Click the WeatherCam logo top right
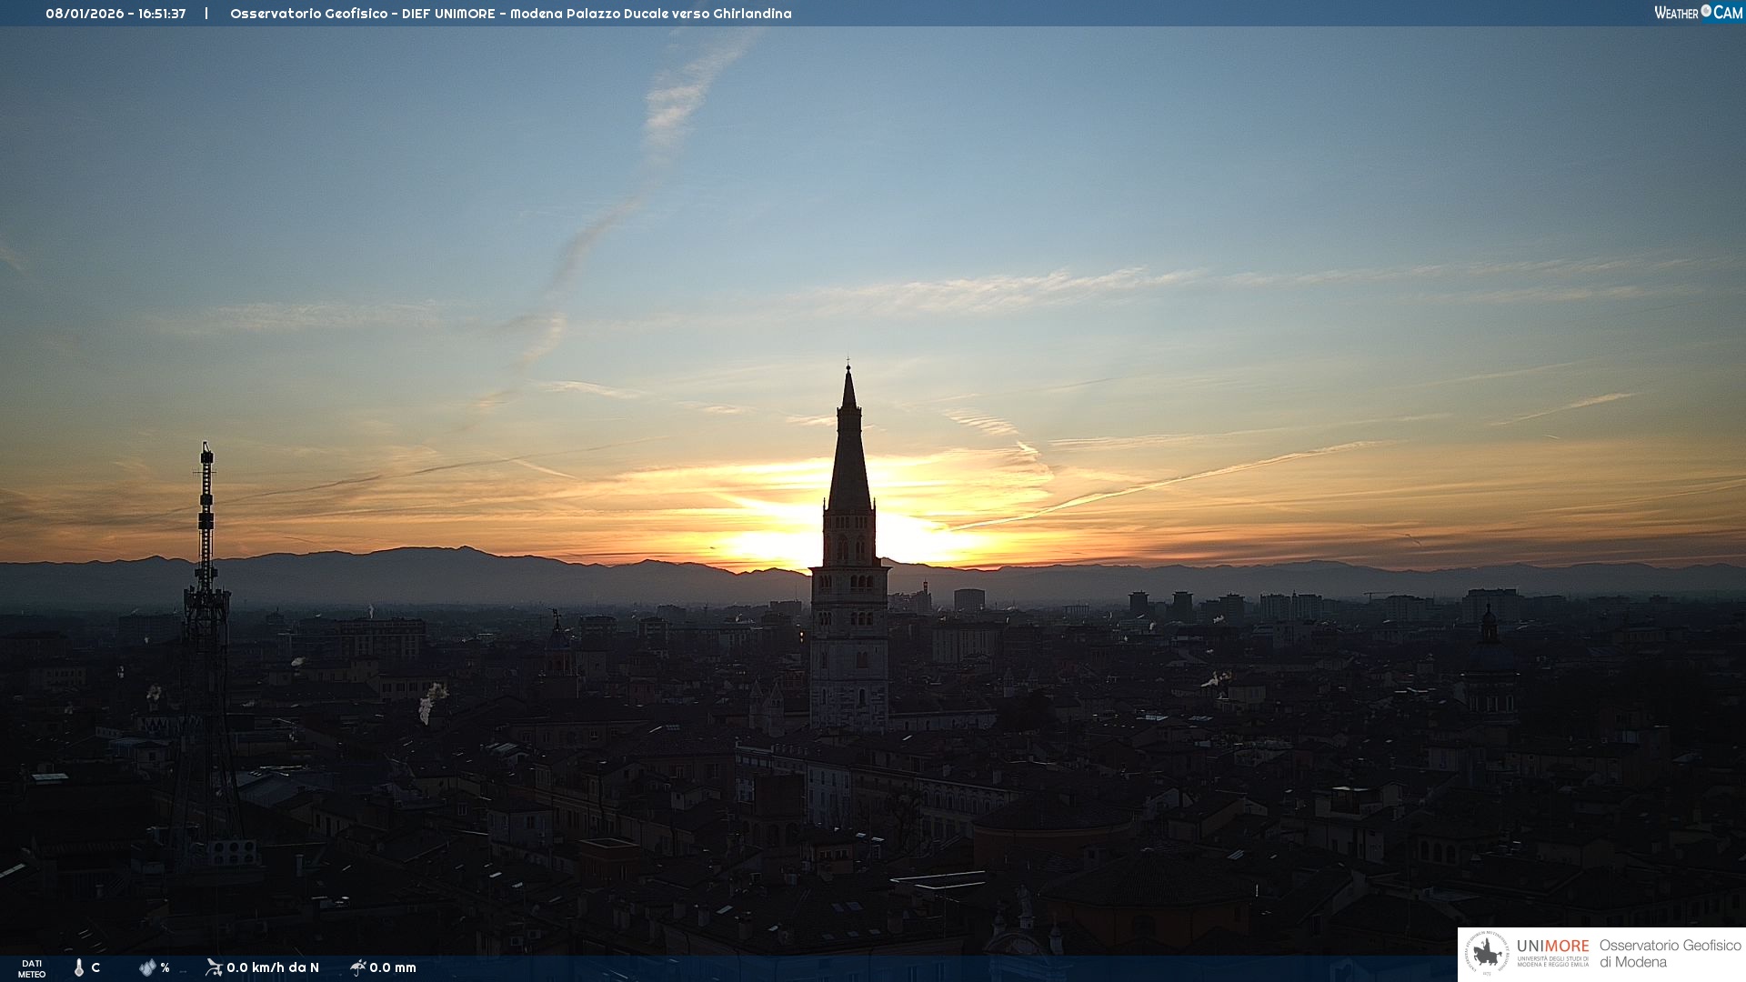 point(1698,13)
